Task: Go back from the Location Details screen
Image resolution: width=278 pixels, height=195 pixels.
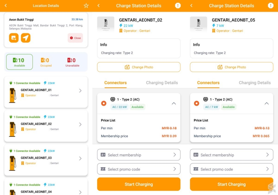Action: pos(6,6)
